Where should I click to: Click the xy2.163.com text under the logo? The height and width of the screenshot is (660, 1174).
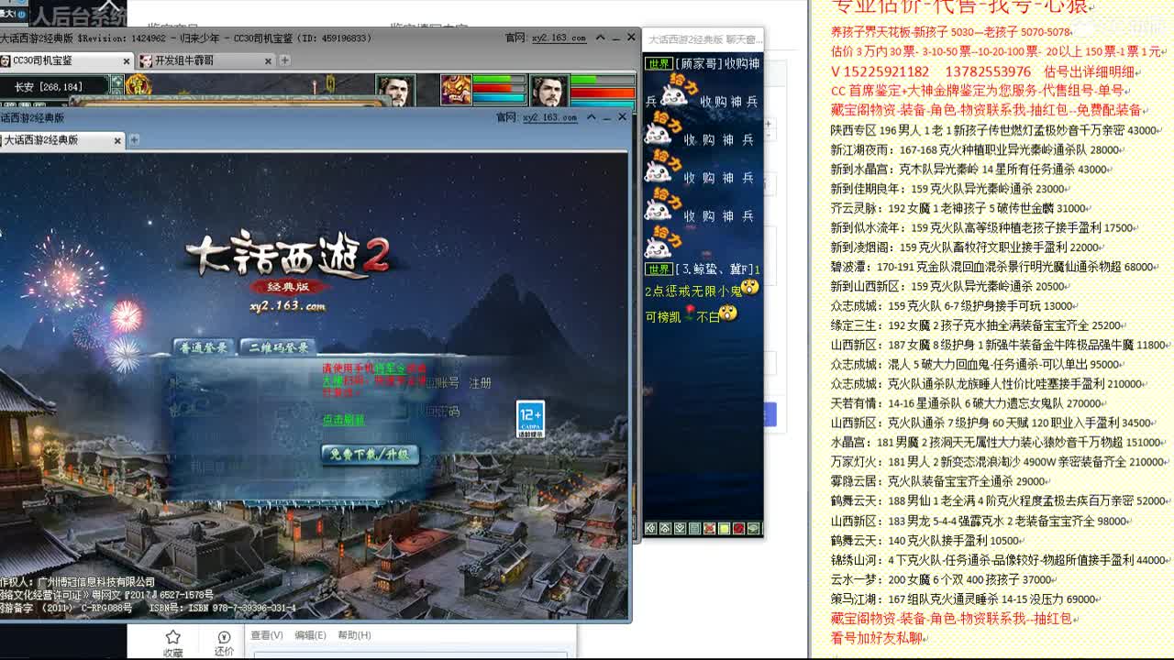(287, 306)
